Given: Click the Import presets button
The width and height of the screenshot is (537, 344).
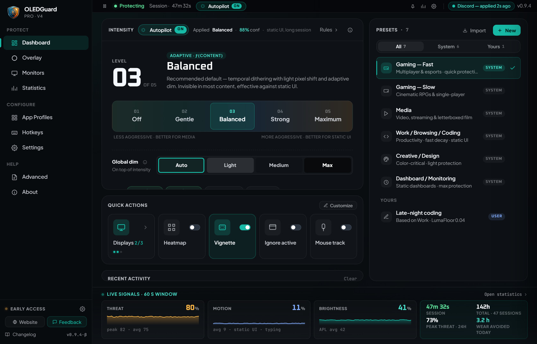Looking at the screenshot, I should click(474, 31).
